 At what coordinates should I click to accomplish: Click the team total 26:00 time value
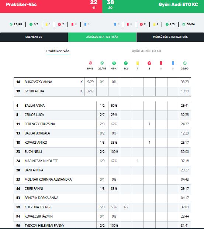coord(184,68)
